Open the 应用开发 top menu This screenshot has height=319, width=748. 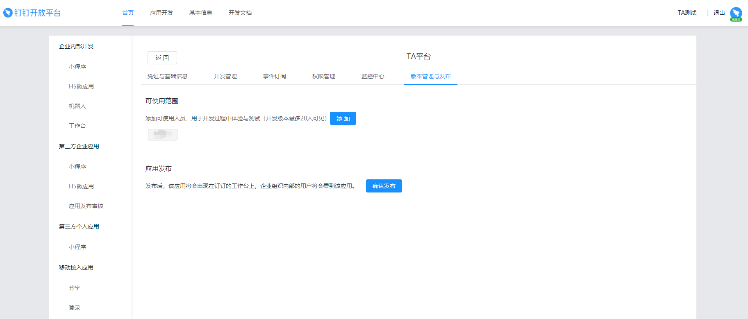161,13
